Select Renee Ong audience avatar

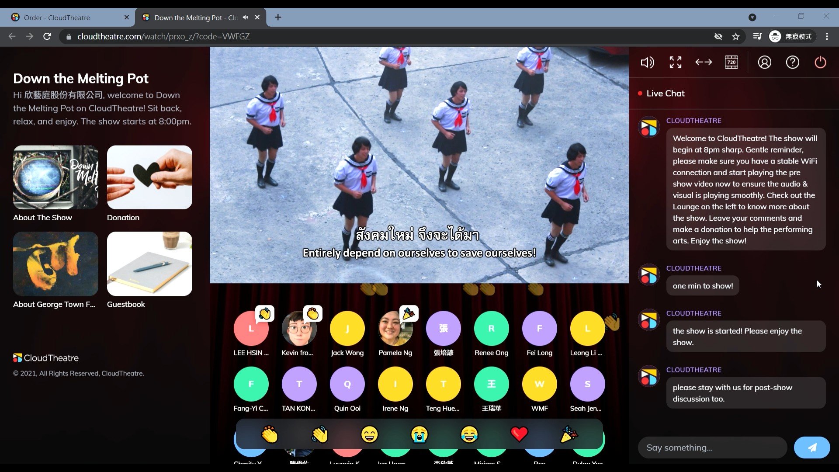(492, 328)
